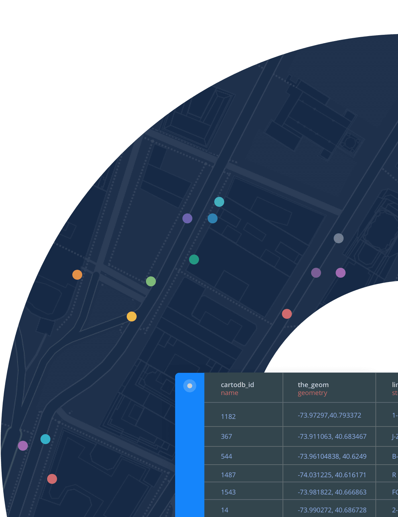Select the teal marker near the top
The width and height of the screenshot is (398, 517).
click(219, 202)
